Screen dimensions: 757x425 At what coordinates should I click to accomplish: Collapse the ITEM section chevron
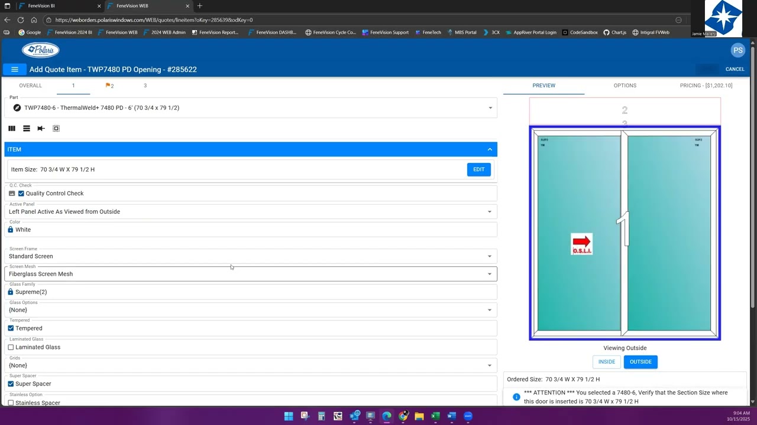[x=490, y=149]
